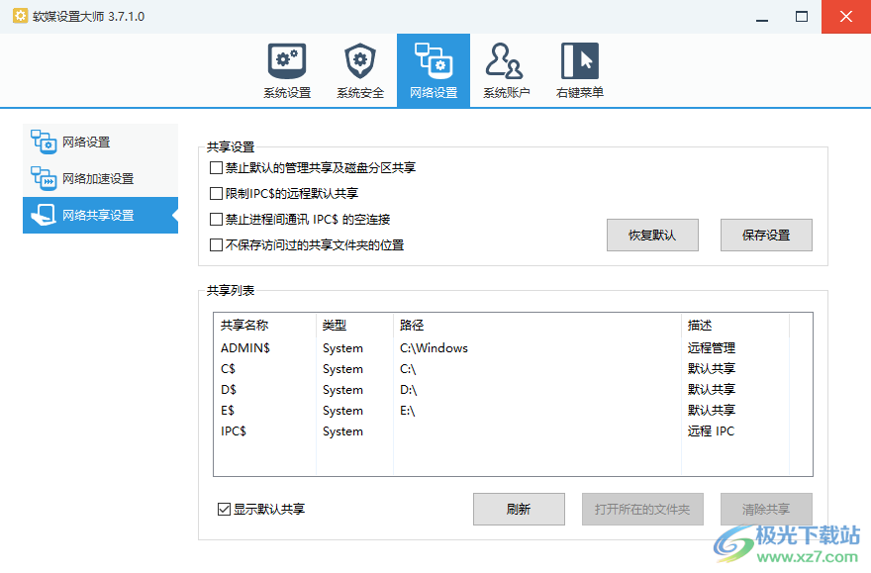Maximize the 软媒设置大师 window
The image size is (871, 573).
pyautogui.click(x=802, y=17)
